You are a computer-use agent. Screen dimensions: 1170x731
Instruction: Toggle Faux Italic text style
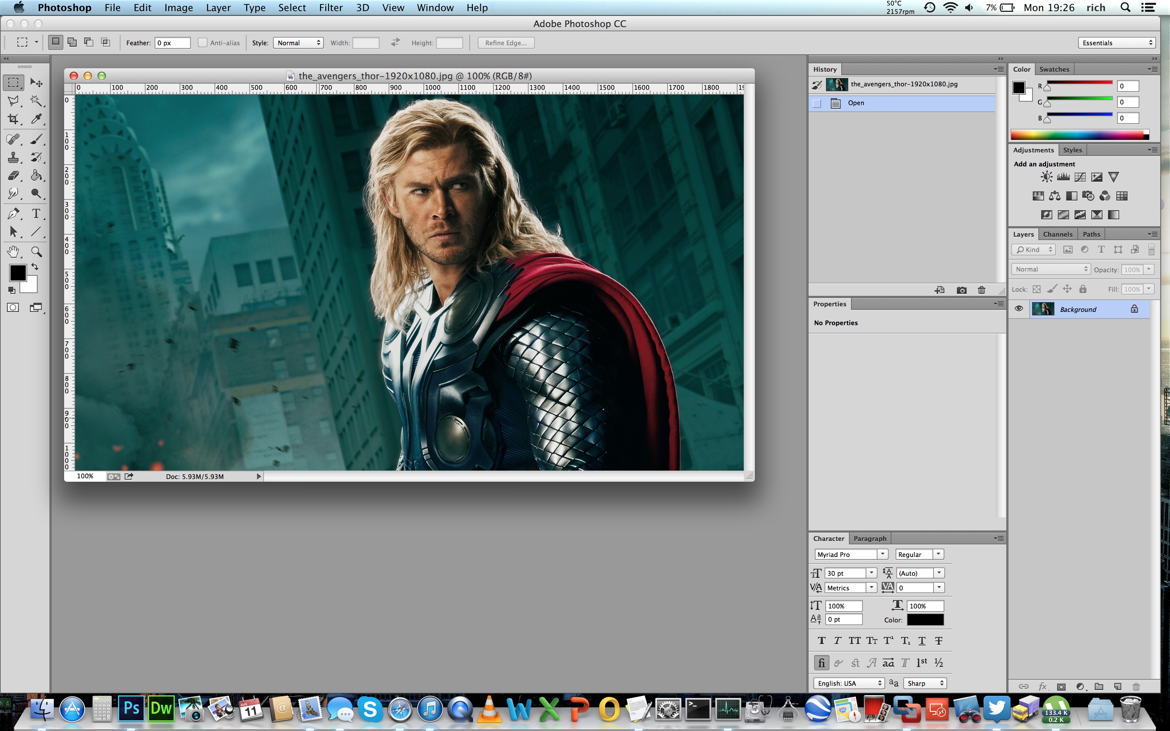tap(838, 640)
